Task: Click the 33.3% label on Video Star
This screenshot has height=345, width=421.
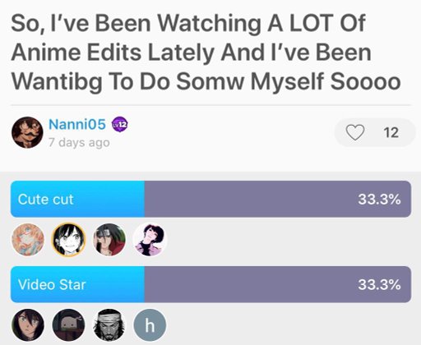Action: (379, 284)
